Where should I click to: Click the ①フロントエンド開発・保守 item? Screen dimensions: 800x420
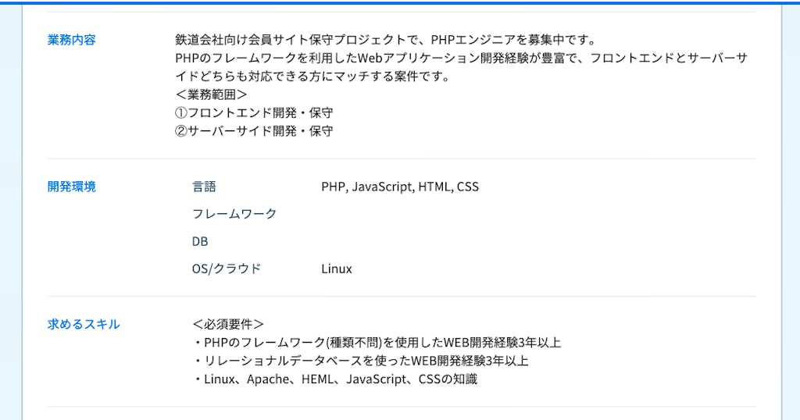tap(254, 113)
